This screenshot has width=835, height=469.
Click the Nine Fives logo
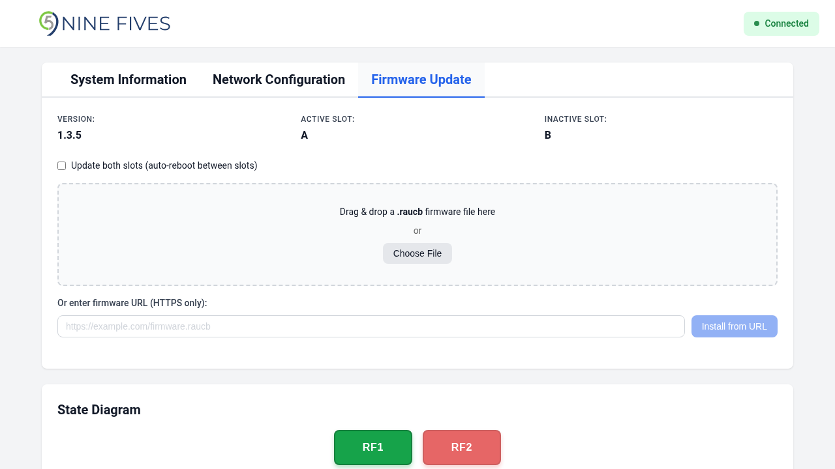pos(104,23)
